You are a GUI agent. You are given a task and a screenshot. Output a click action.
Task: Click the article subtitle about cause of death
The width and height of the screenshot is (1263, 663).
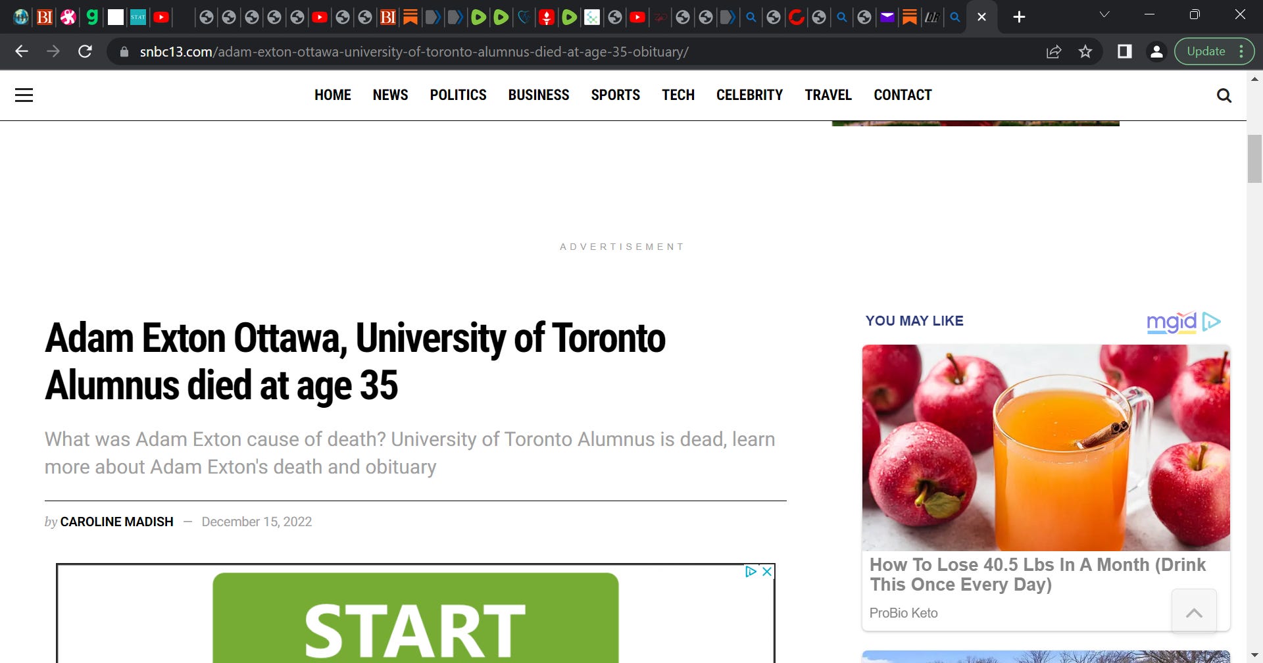click(410, 453)
